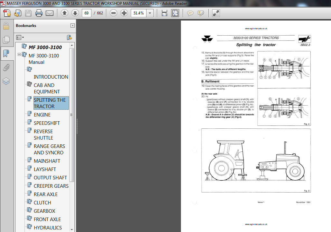Screen dimensions: 331x232
Task: Open the OUTPUT SHAFT bookmark
Action: click(50, 178)
